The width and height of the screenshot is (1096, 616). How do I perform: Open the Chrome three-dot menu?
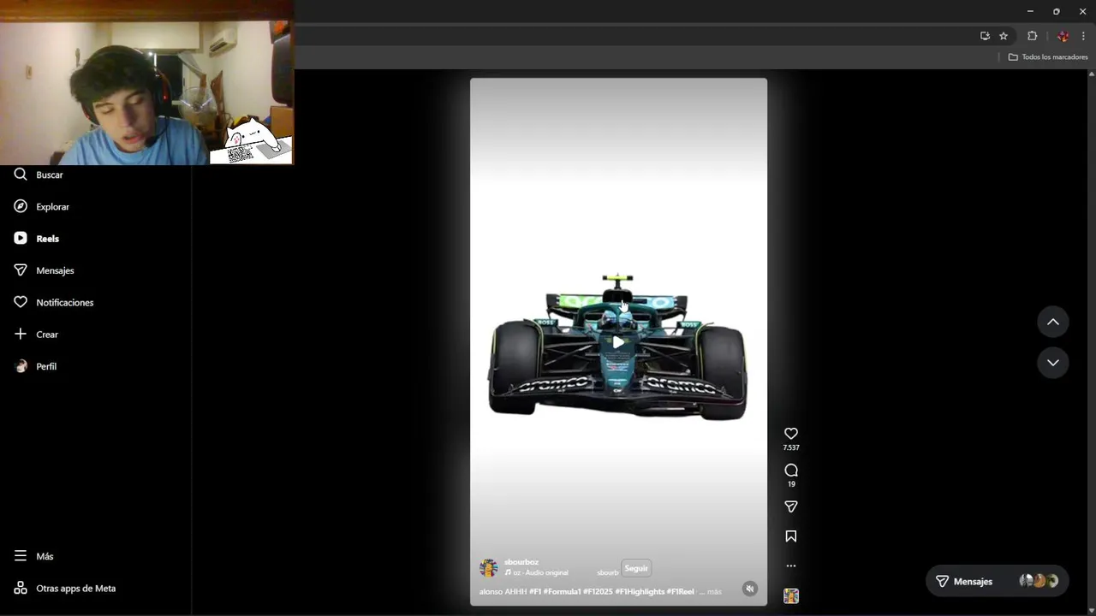tap(1083, 36)
